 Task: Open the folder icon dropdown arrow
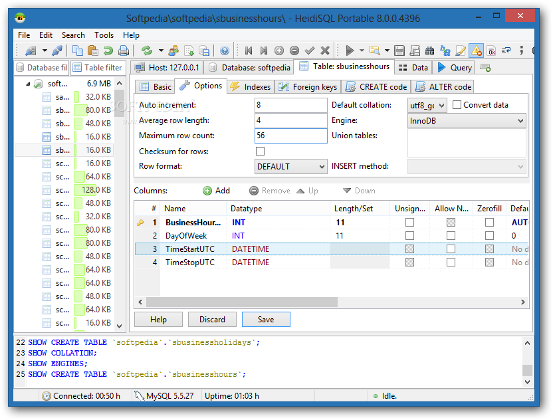(x=387, y=51)
